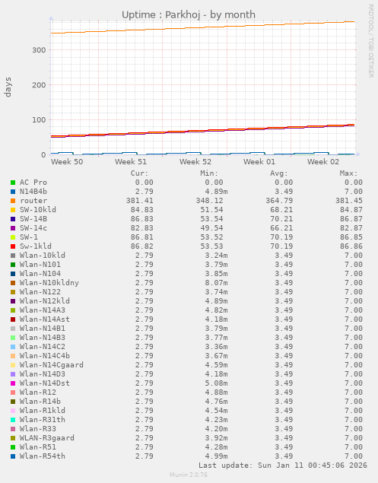
Task: Click the 'Wlan-N14D3' legend label
Action: (x=43, y=374)
